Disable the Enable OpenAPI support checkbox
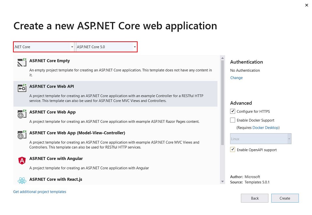Image resolution: width=312 pixels, height=215 pixels. pos(233,150)
